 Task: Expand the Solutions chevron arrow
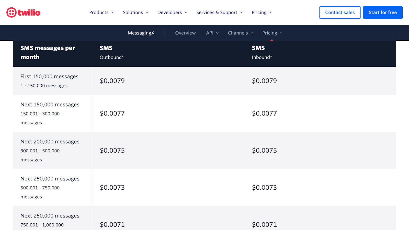click(147, 13)
